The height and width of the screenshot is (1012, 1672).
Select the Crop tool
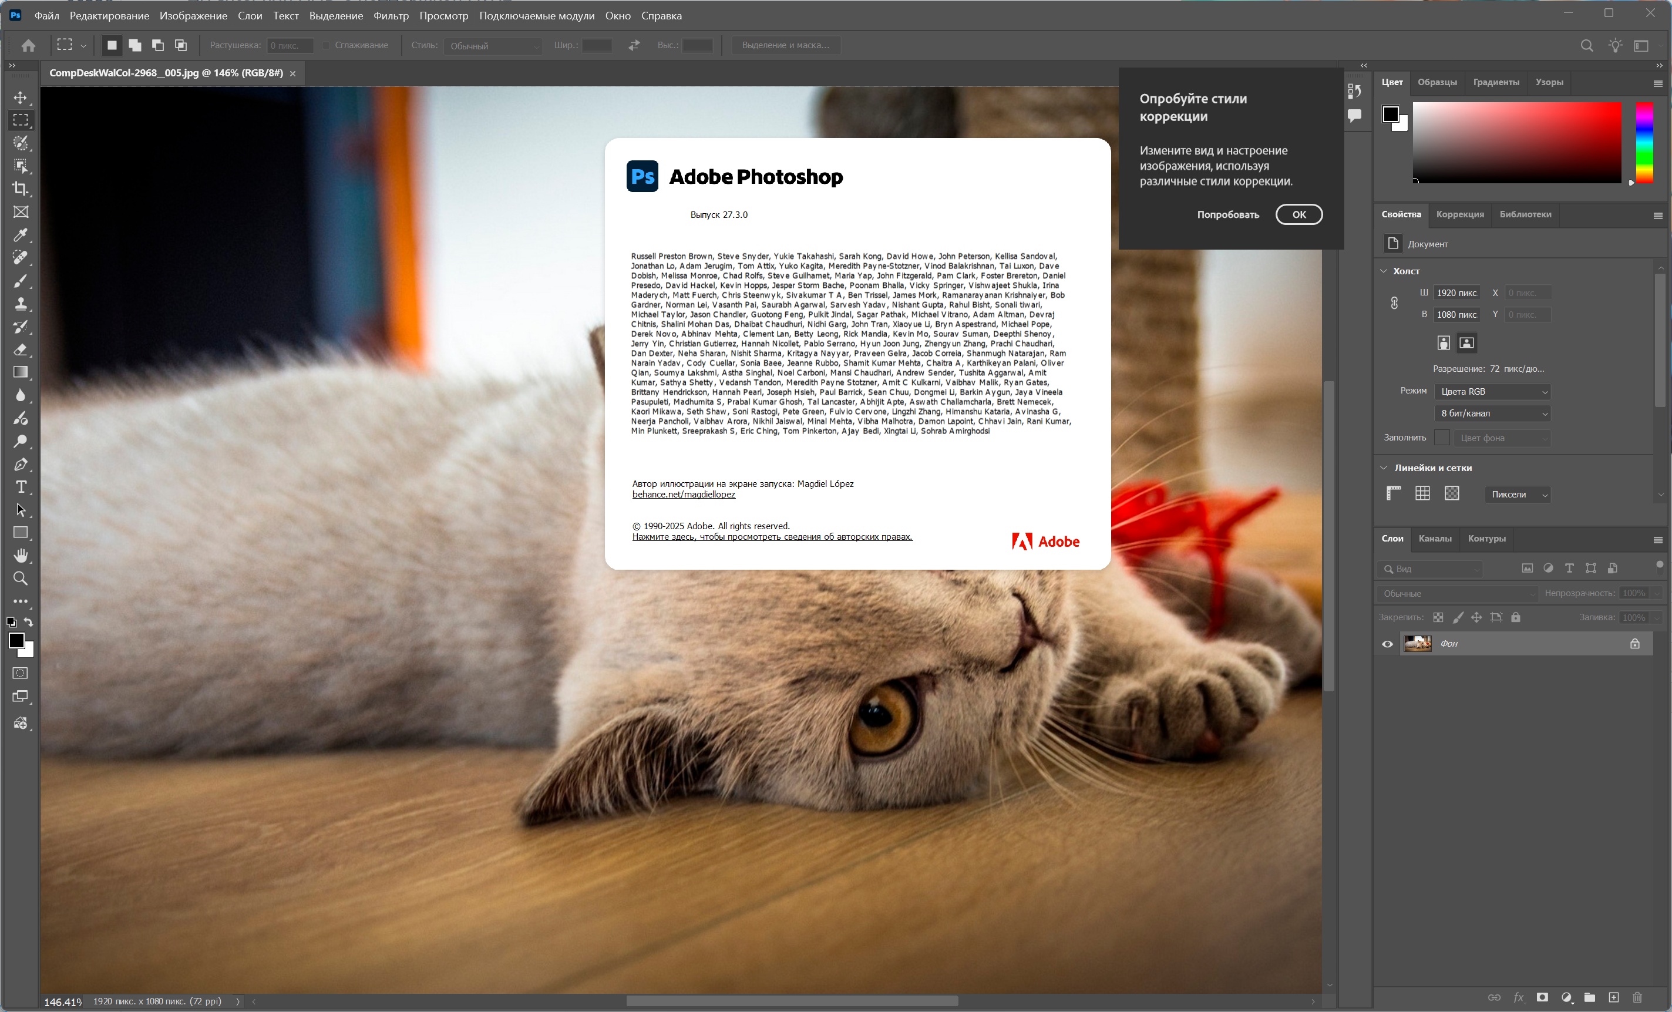click(x=21, y=189)
